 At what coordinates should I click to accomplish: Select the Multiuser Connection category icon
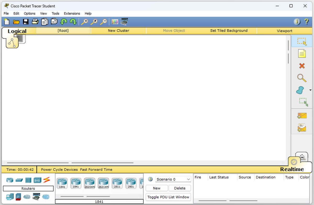pyautogui.click(x=46, y=197)
